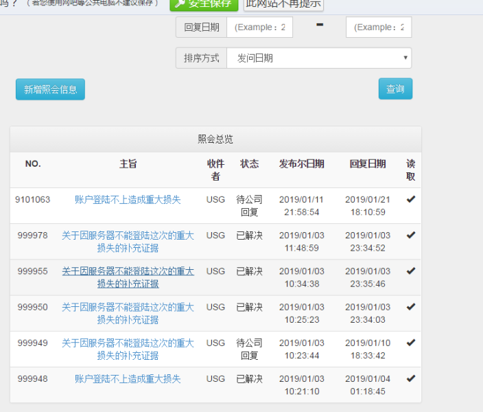483x412 pixels.
Task: Click the 回复日期 column header in table
Action: (367, 164)
